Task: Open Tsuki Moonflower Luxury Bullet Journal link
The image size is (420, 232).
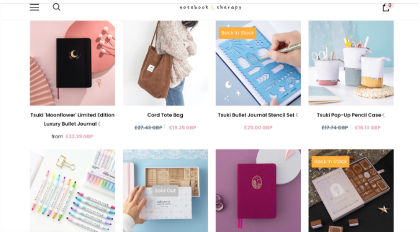Action: 72,120
